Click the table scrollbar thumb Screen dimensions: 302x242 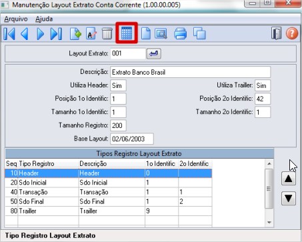269,189
